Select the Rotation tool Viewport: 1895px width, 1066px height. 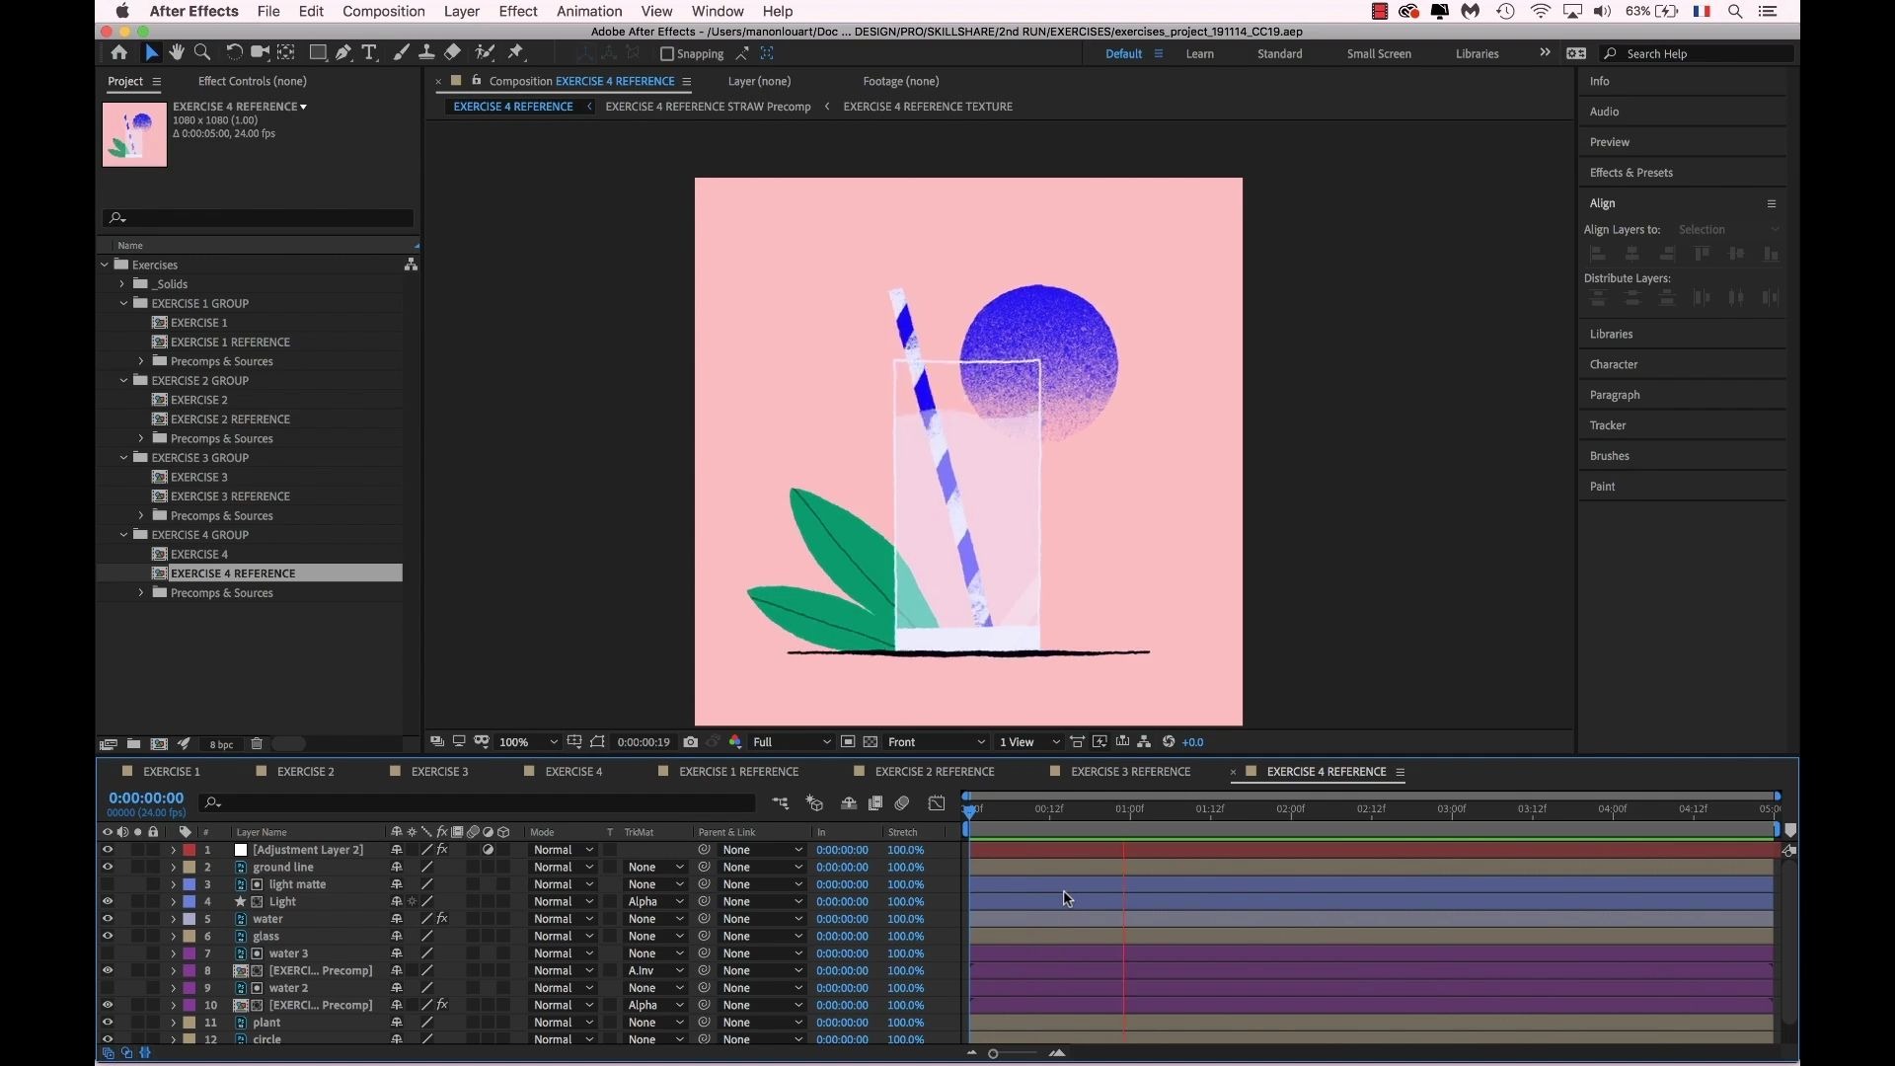(x=235, y=52)
